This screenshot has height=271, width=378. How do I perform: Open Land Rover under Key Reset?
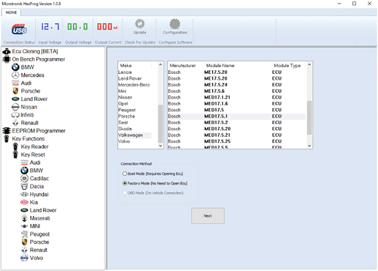43,210
